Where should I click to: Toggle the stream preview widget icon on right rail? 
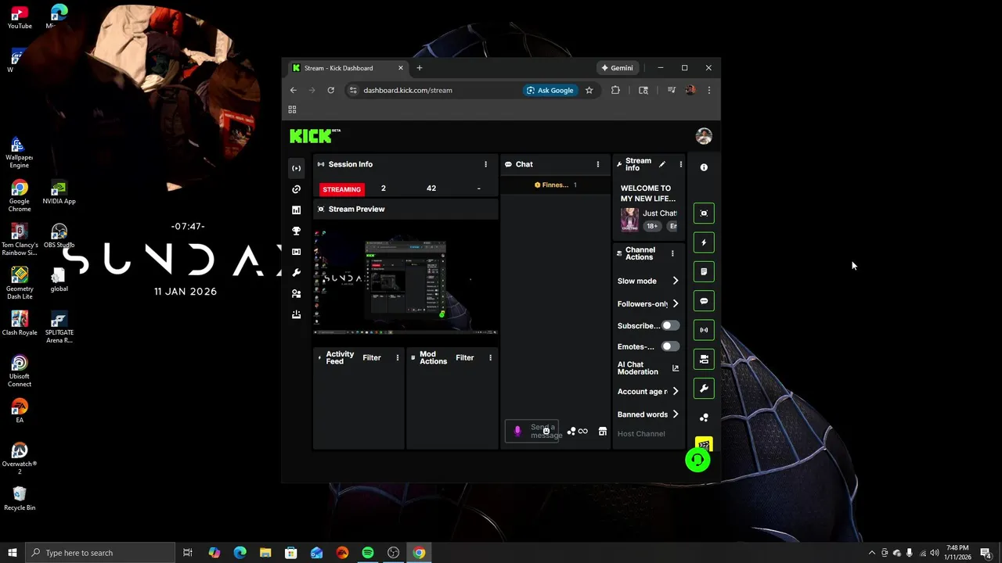click(704, 213)
